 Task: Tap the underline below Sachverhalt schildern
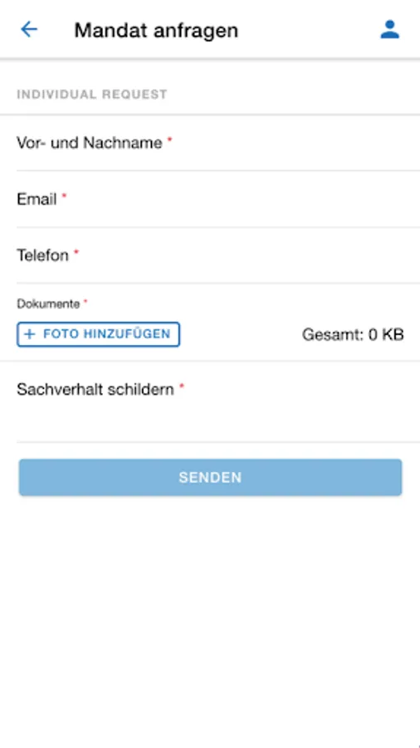click(x=218, y=442)
